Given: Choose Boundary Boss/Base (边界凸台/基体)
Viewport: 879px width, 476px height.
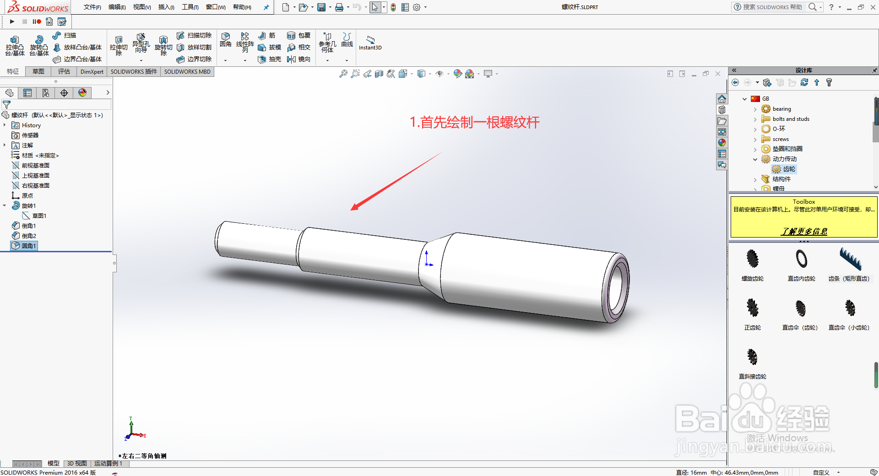Looking at the screenshot, I should [77, 59].
